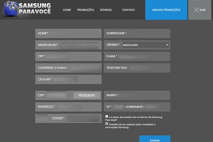The width and height of the screenshot is (213, 142).
Task: Focus the Telefone Fixo field
Action: tap(137, 68)
